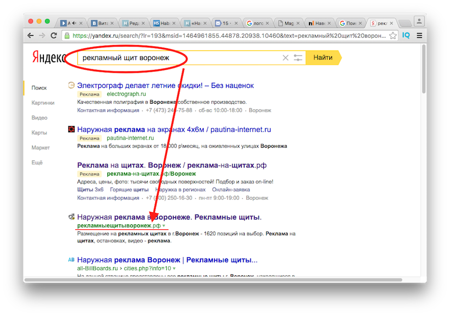Click the forward navigation arrow
Screen dimensions: 450x316
point(42,36)
